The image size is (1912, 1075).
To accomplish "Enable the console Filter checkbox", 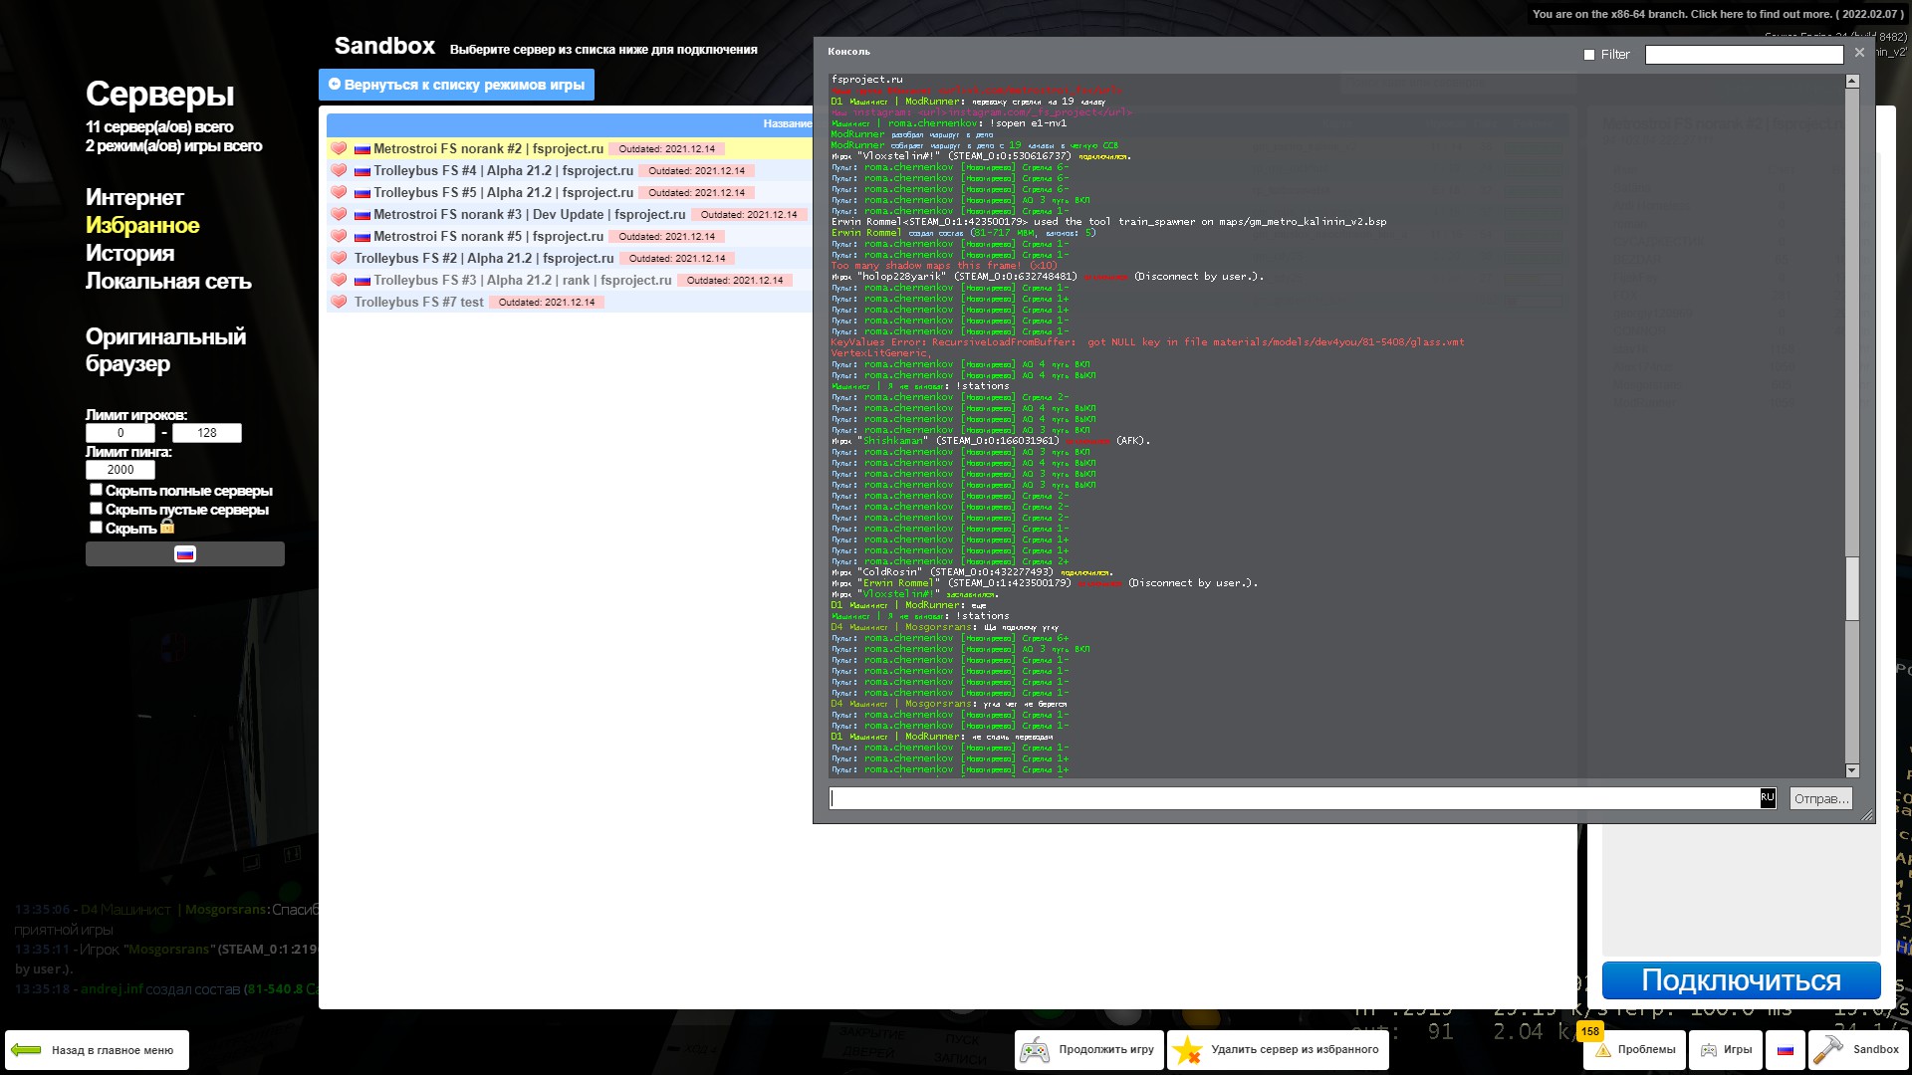I will pyautogui.click(x=1589, y=55).
